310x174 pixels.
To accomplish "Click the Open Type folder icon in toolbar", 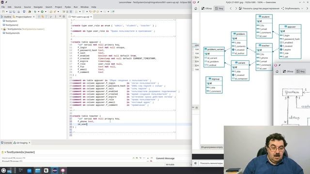I will coord(51,12).
